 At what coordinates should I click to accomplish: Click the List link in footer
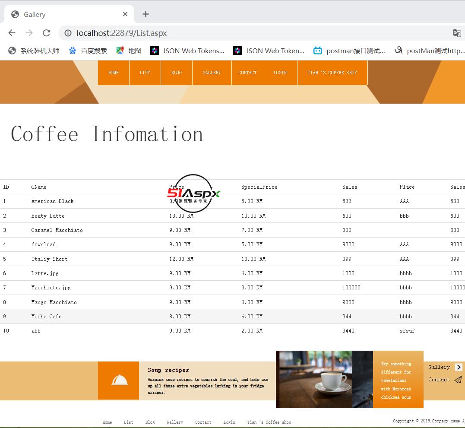[128, 422]
